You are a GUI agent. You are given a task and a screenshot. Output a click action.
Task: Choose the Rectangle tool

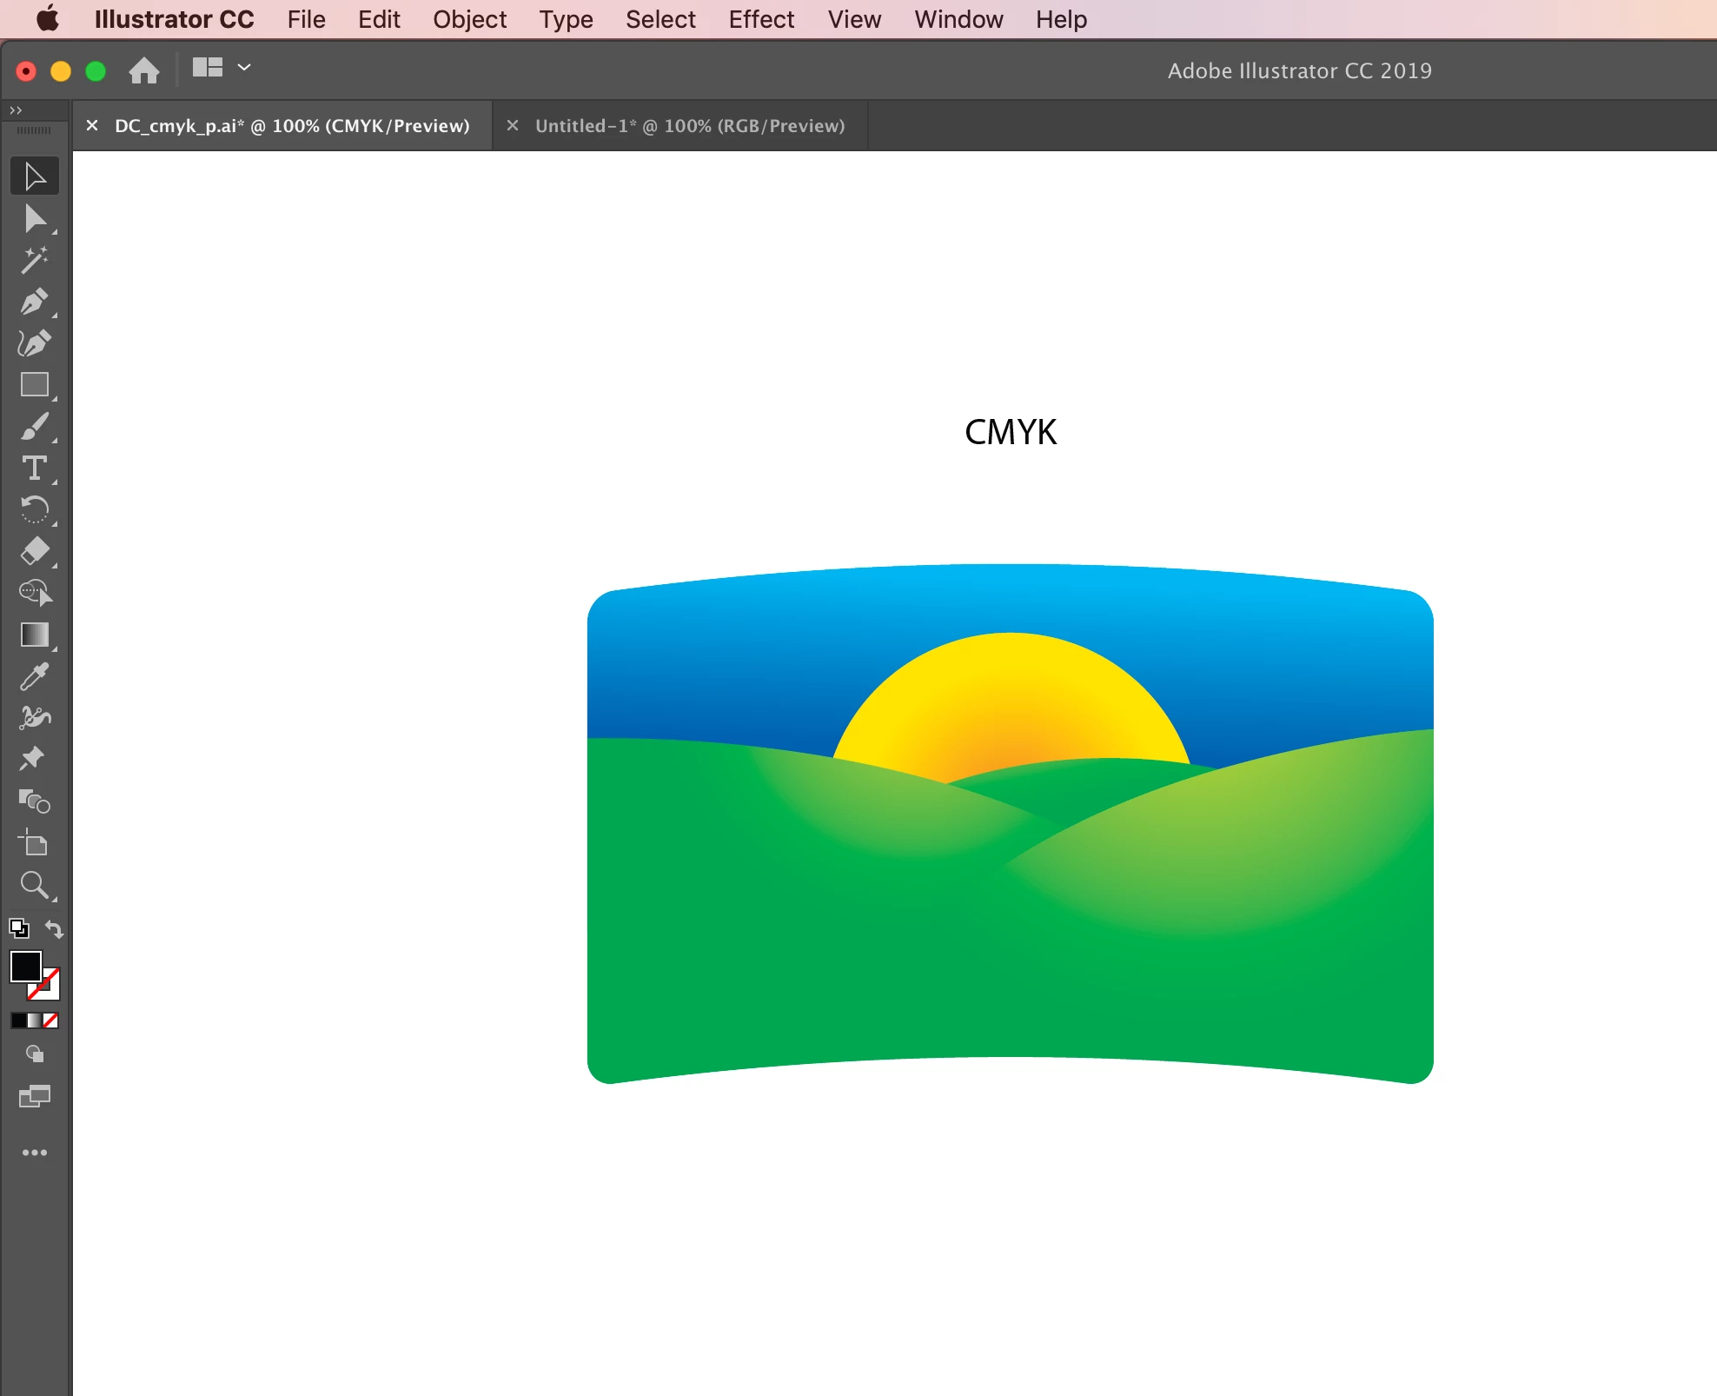point(35,385)
